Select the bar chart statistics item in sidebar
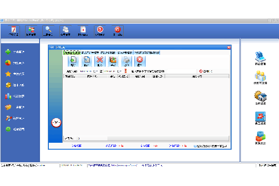Viewport: 279px width, 186px height. (15, 96)
